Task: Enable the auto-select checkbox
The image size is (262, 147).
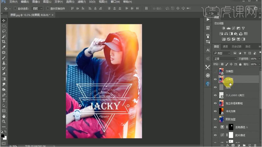Action: pos(15,8)
